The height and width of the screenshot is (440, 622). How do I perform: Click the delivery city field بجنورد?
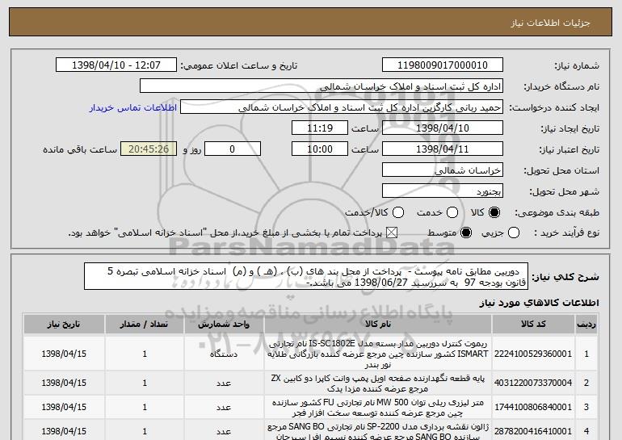(x=443, y=191)
